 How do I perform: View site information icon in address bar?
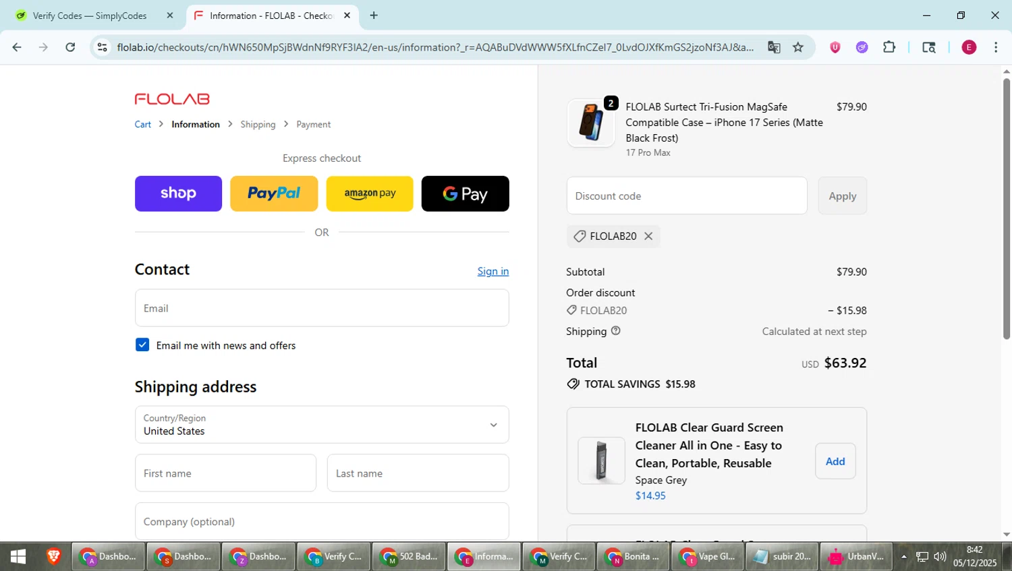(103, 47)
